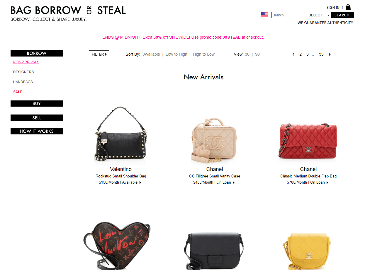The image size is (392, 270).
Task: Click the Bag Borrow or Steal logo
Action: 68,13
